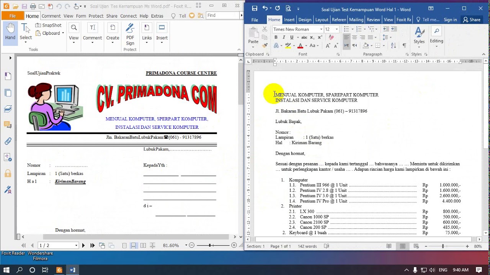Toggle italic formatting in Word
490x275 pixels.
(284, 37)
